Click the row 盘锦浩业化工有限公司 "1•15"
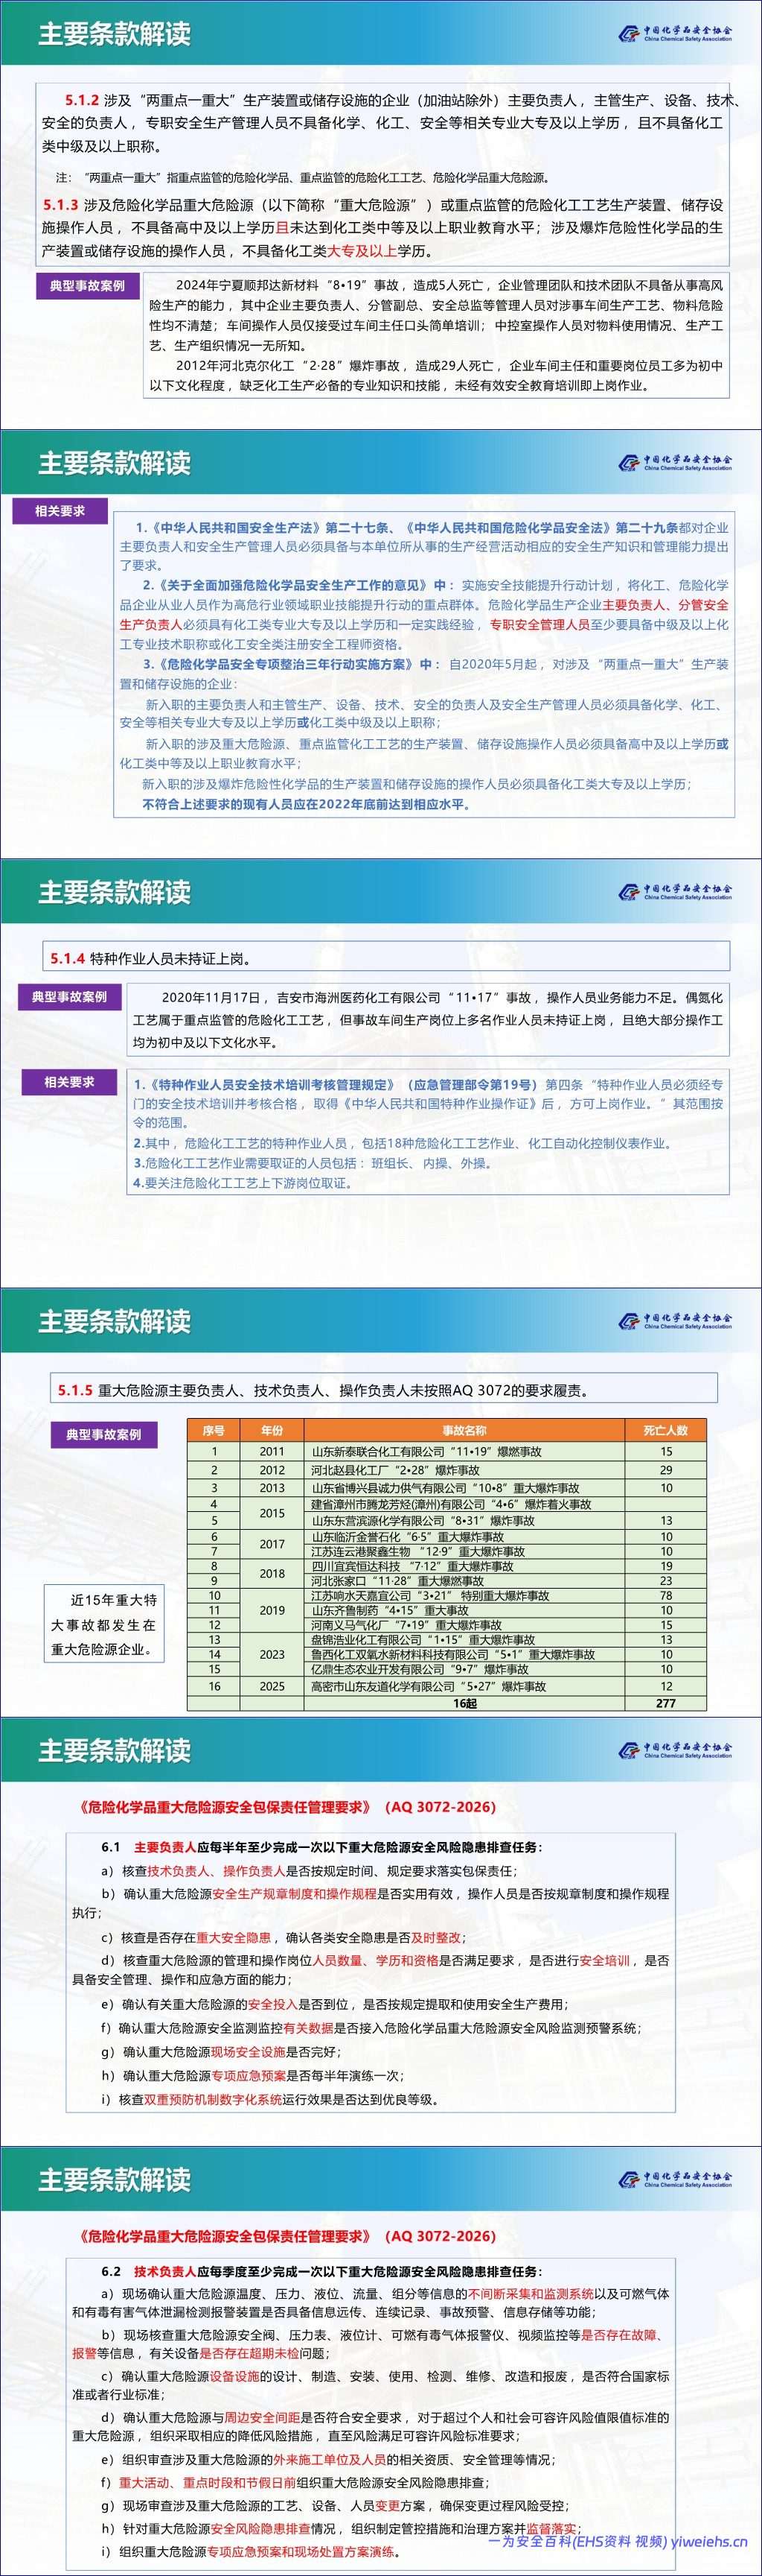Image resolution: width=762 pixels, height=2576 pixels. tap(446, 1640)
